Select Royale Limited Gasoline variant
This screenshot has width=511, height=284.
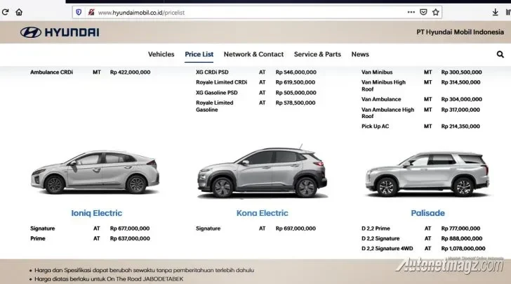point(215,106)
